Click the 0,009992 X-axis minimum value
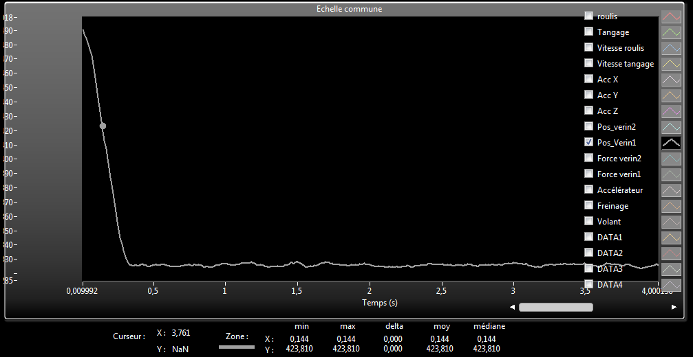Viewport: 693px width, 357px height. (x=83, y=291)
